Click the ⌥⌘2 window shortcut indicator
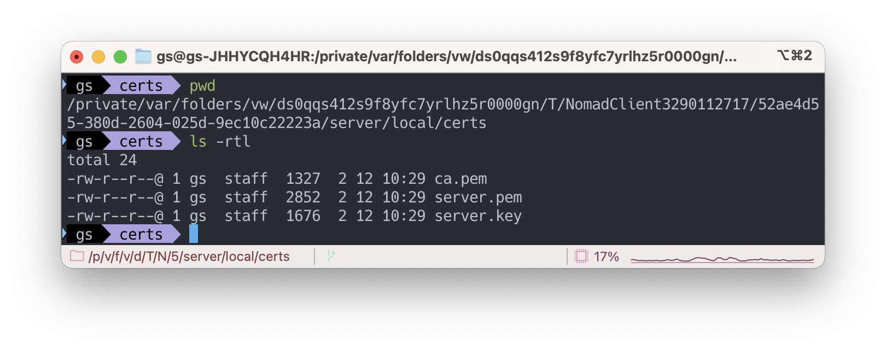 pyautogui.click(x=794, y=56)
